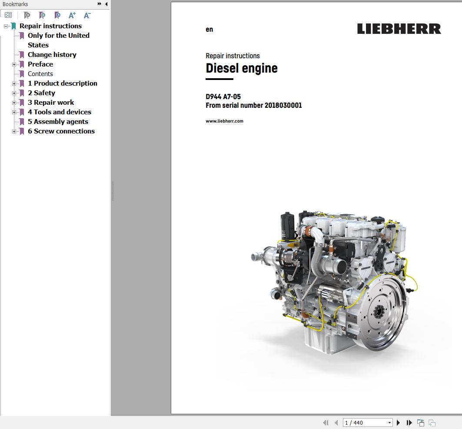Collapse the Repair instructions root bookmark
462x429 pixels.
coord(6,26)
